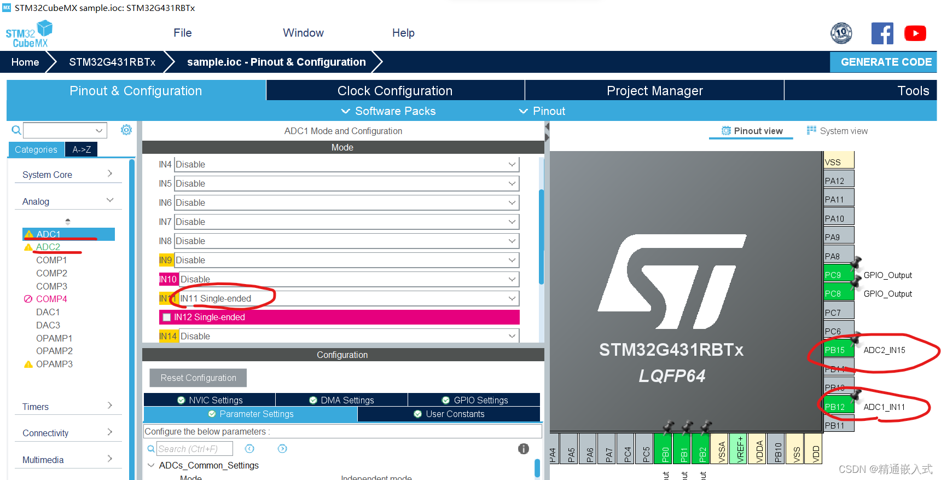The image size is (941, 480).
Task: Click the Reset Configuration button
Action: (198, 378)
